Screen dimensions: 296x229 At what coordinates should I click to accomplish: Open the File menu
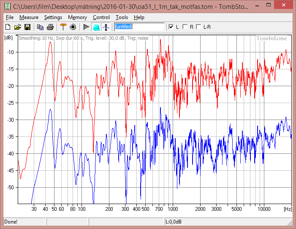10,17
